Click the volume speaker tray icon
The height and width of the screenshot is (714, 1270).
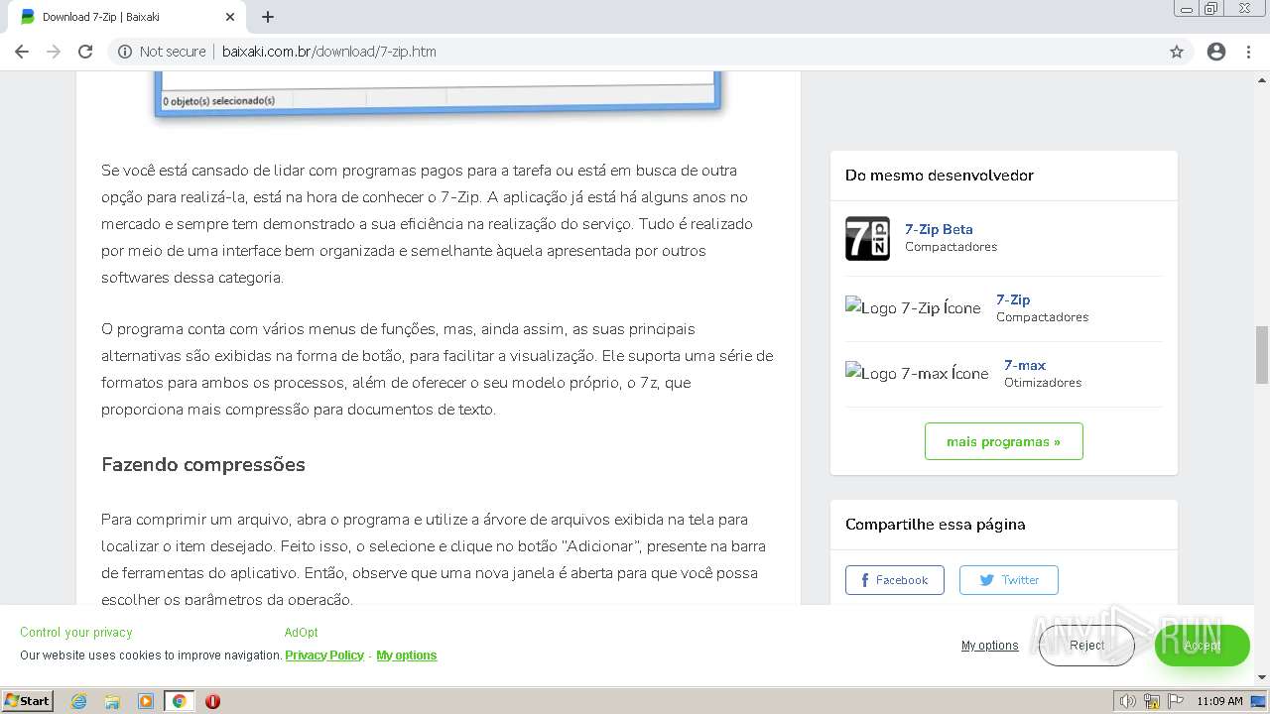coord(1128,701)
